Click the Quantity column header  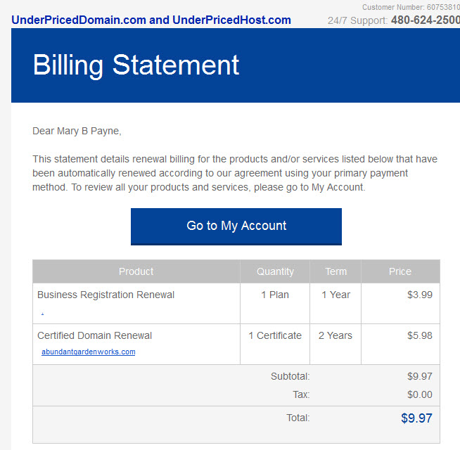(x=275, y=271)
